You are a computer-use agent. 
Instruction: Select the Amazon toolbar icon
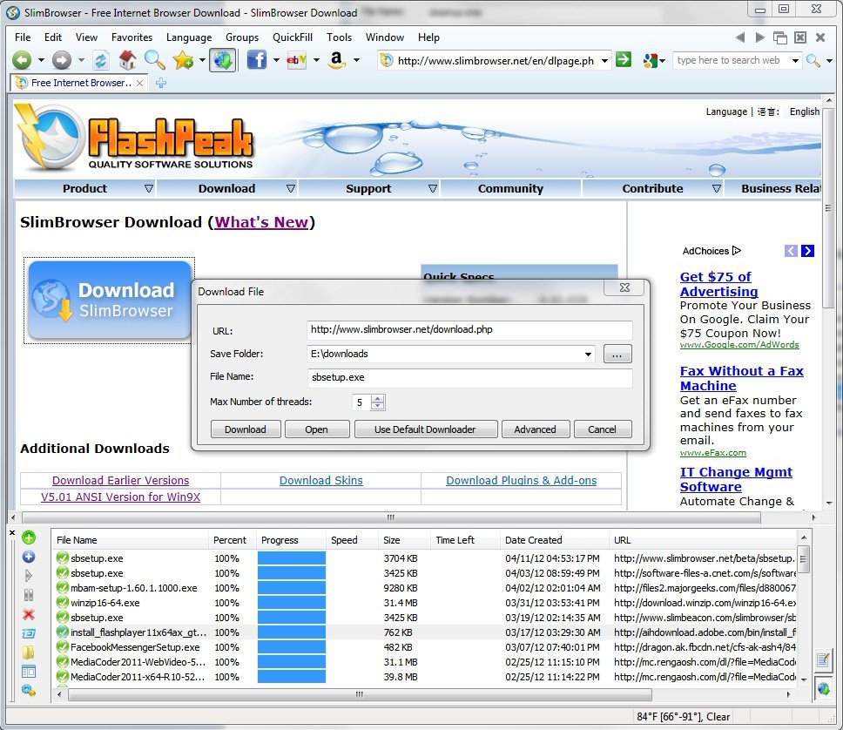click(336, 60)
